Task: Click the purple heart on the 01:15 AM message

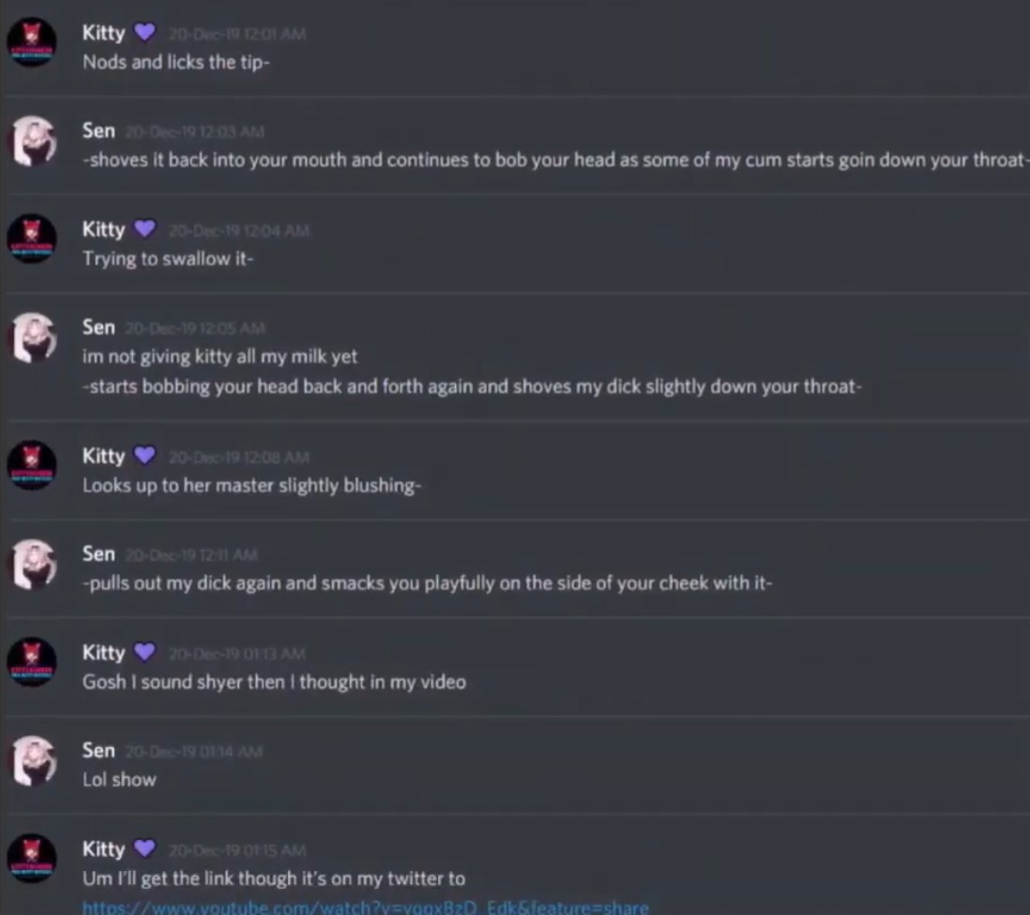Action: pyautogui.click(x=144, y=848)
